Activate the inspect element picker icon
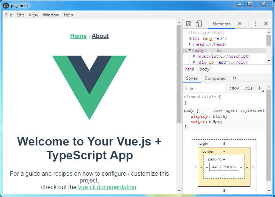The height and width of the screenshot is (197, 275). [189, 24]
